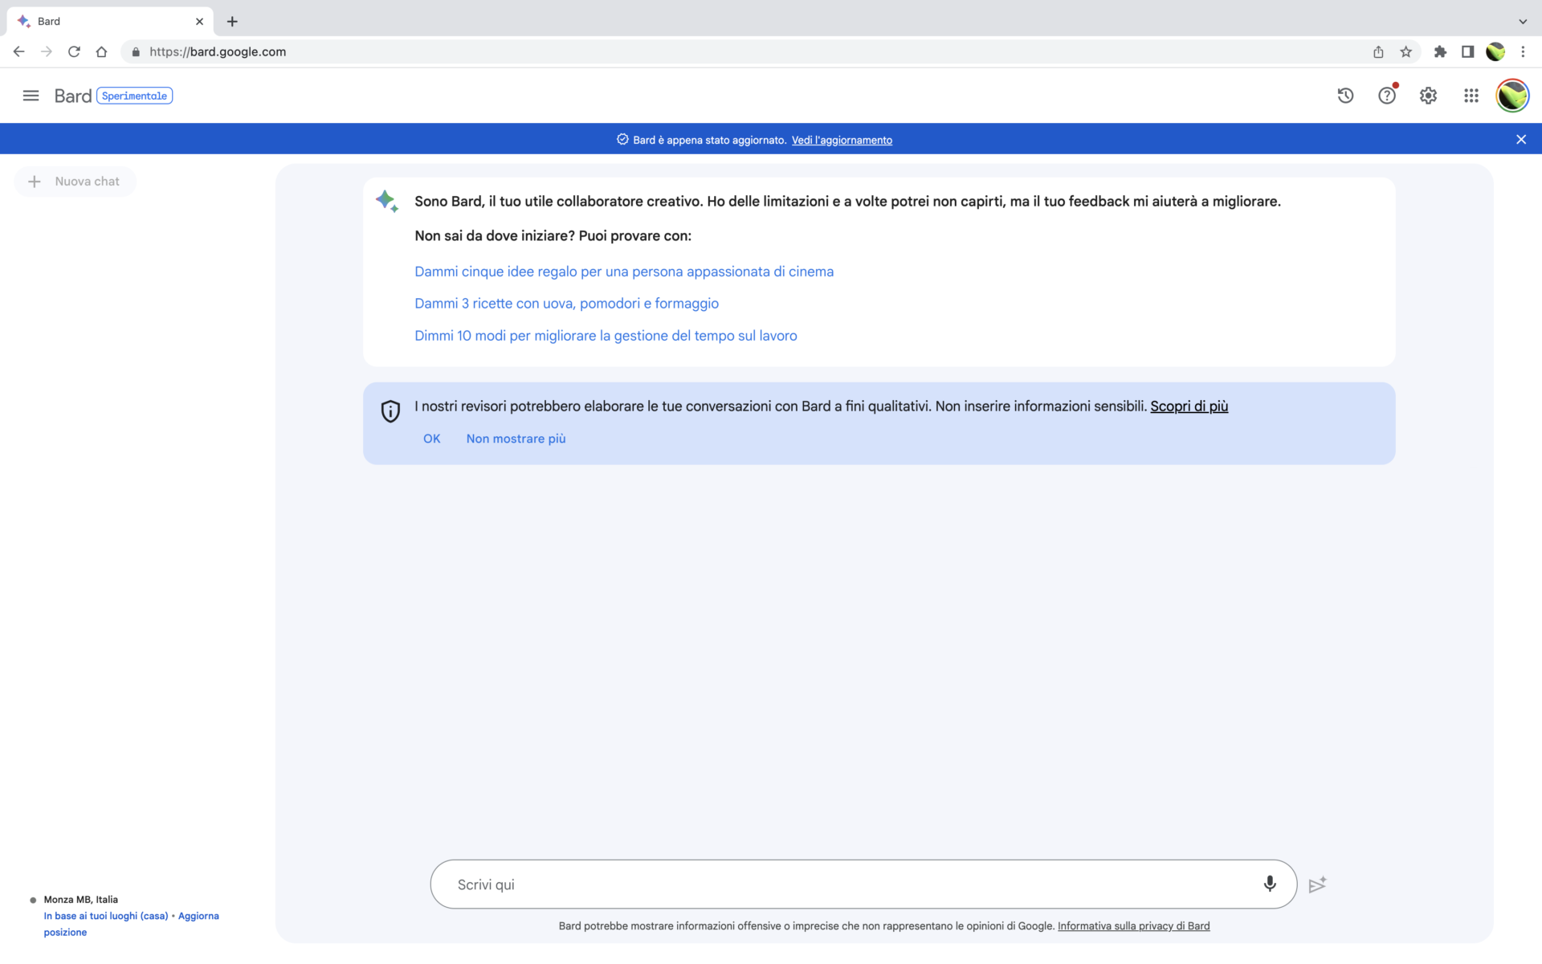Open a new browser tab

(x=232, y=22)
